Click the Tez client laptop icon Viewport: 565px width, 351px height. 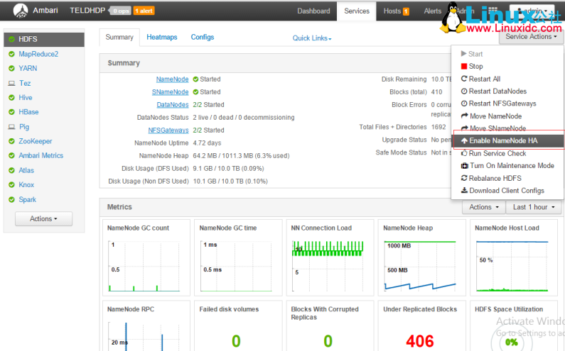[x=11, y=83]
